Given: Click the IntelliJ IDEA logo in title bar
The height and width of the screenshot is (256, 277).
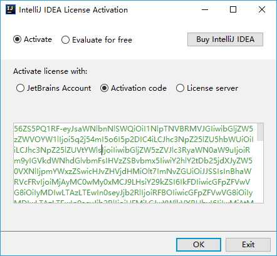Looking at the screenshot, I should point(11,9).
